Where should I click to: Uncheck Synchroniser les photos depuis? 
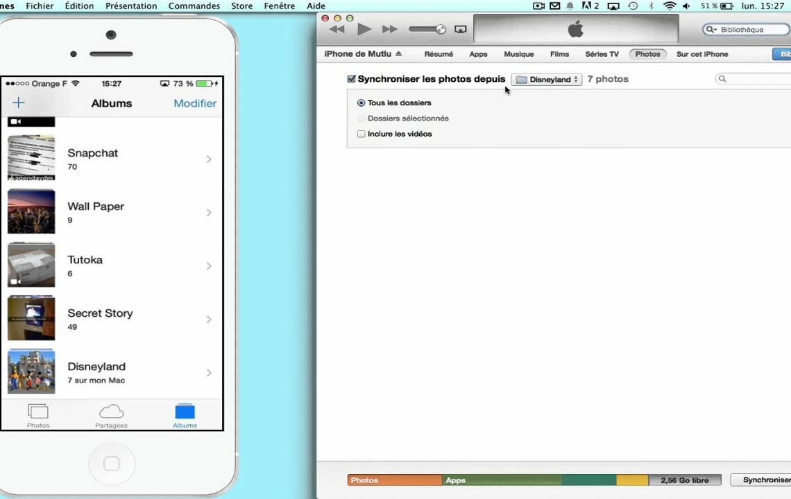[x=352, y=79]
